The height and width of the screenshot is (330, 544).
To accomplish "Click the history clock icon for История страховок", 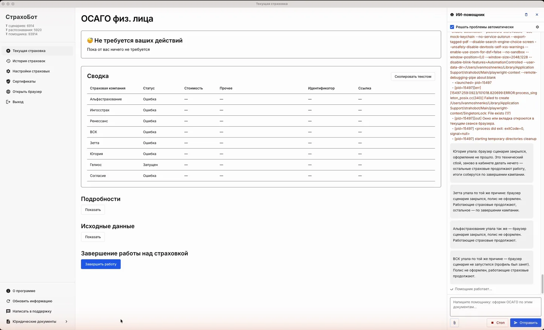I will [x=8, y=61].
